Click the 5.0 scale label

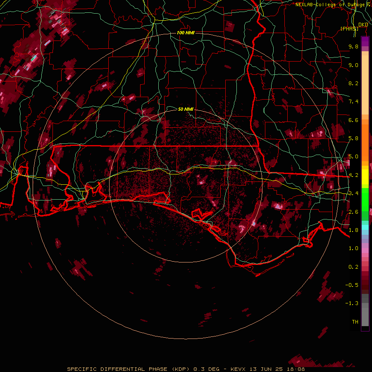[353, 157]
